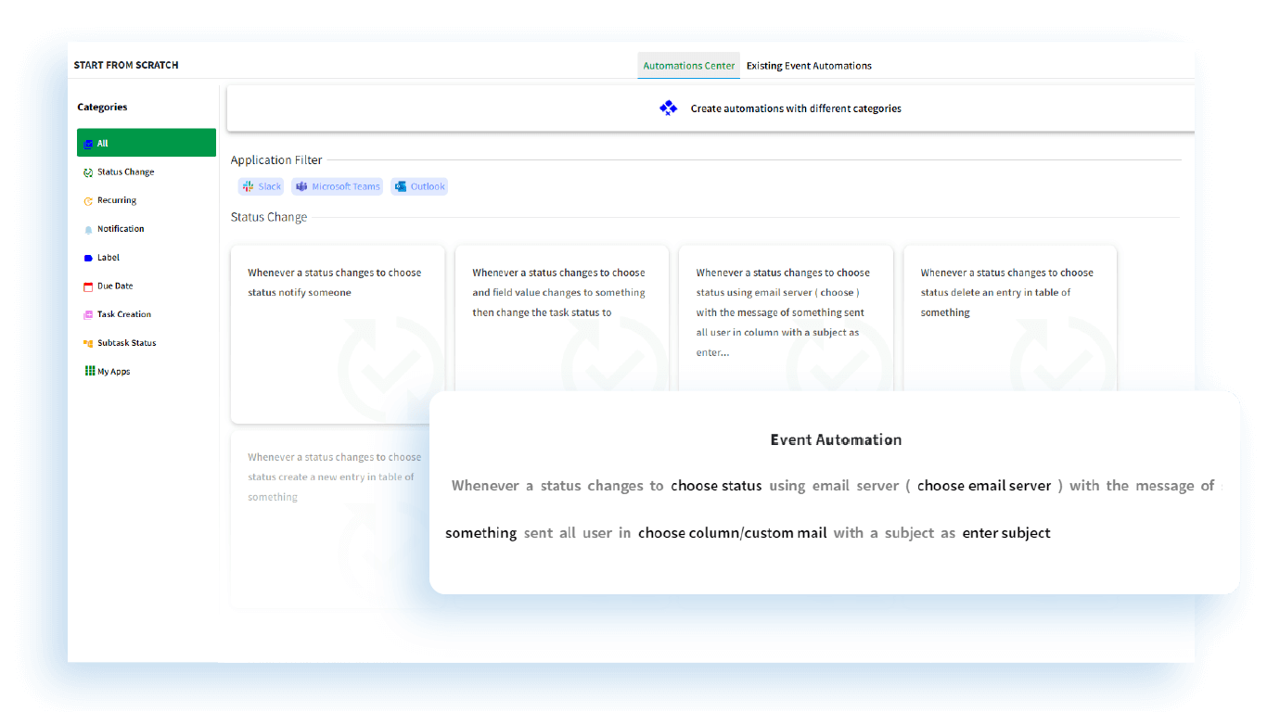
Task: Open the choose status dropdown
Action: 716,485
